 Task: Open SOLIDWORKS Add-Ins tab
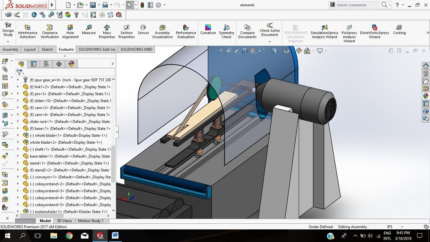click(x=97, y=49)
